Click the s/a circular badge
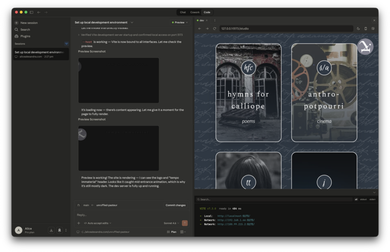 [x=324, y=68]
